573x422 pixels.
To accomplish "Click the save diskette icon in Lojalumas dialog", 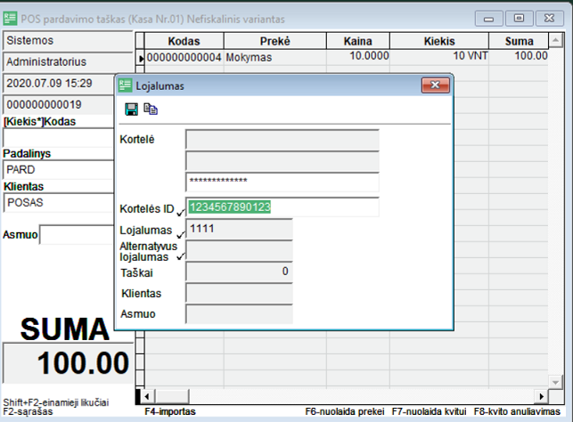I will point(131,110).
